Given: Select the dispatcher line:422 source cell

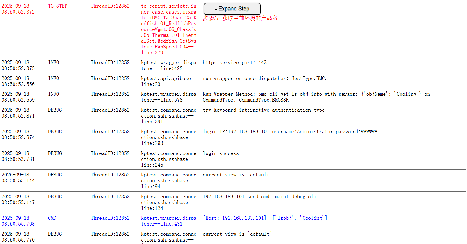Looking at the screenshot, I should coord(169,65).
